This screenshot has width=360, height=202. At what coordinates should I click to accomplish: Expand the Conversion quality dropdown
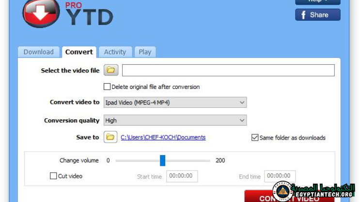pos(175,120)
